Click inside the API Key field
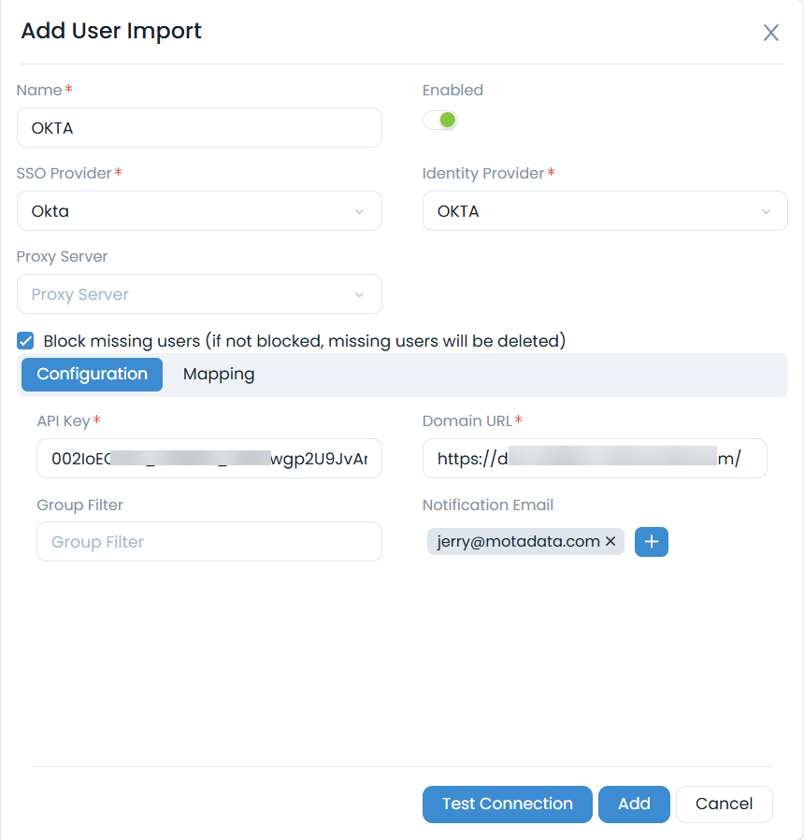804x840 pixels. (208, 458)
